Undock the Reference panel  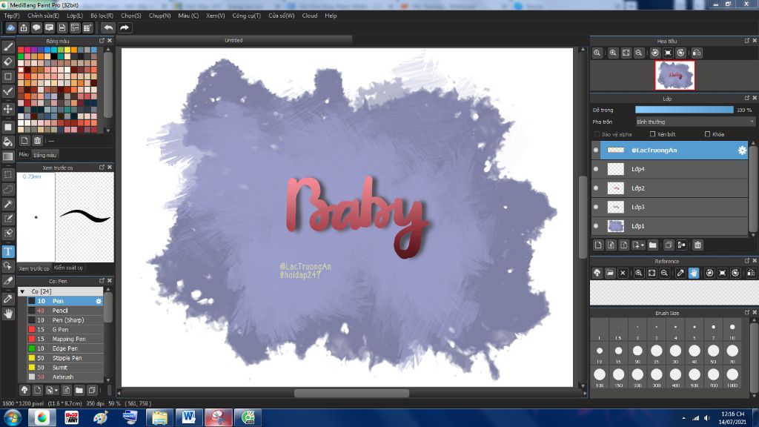[x=747, y=261]
